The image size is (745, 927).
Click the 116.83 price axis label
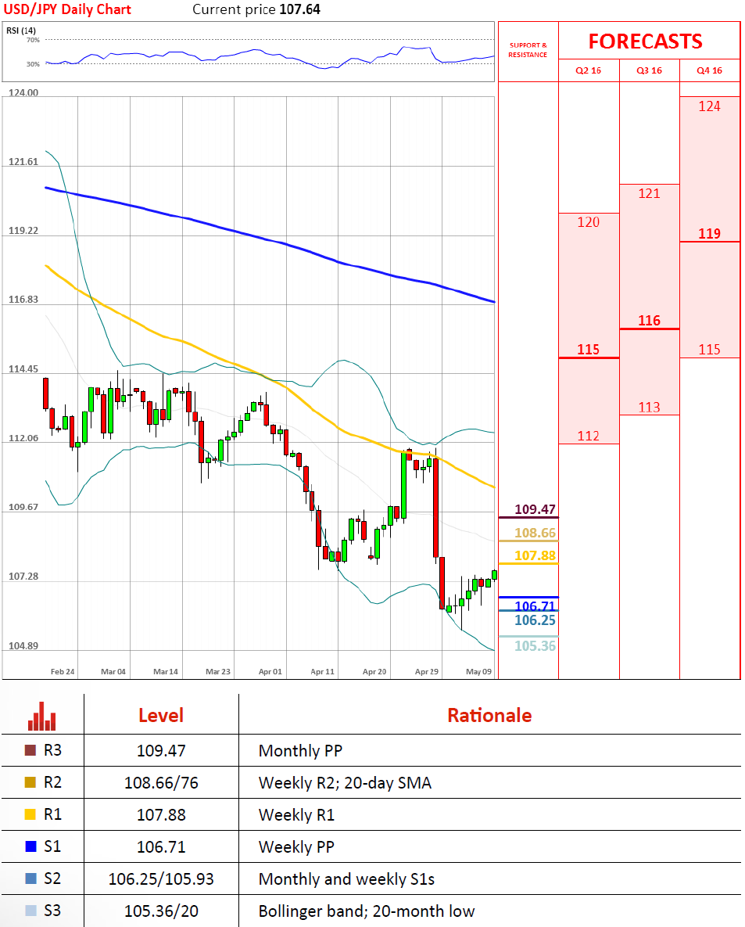[x=23, y=300]
